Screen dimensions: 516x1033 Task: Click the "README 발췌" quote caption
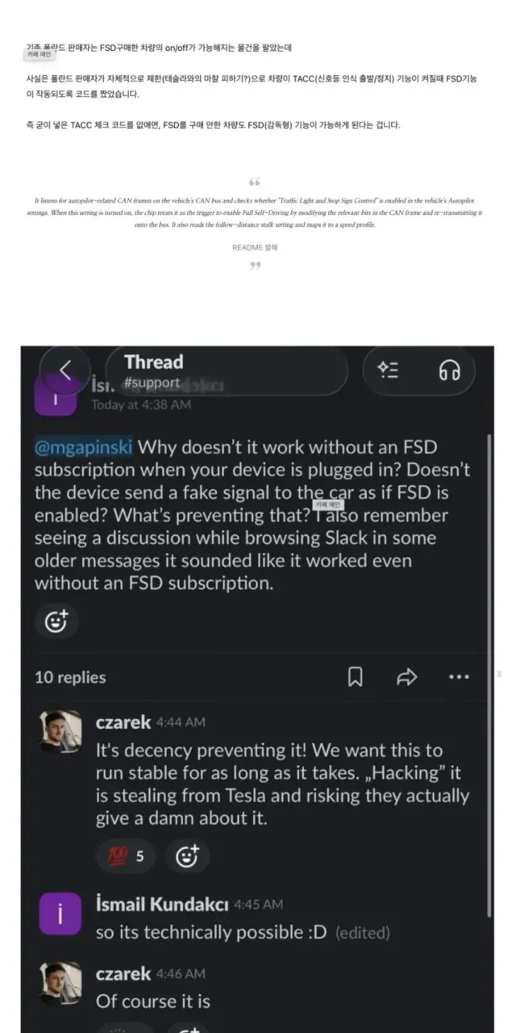point(255,248)
